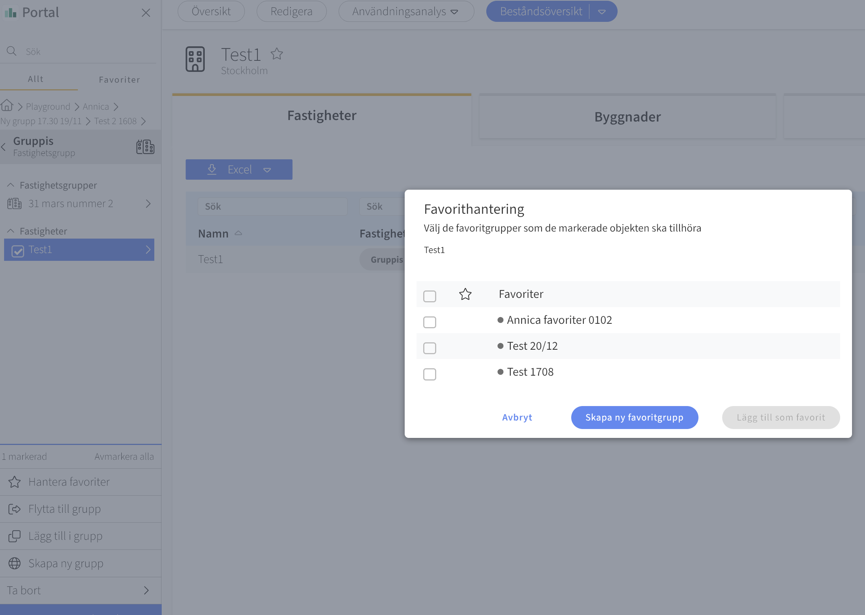This screenshot has height=615, width=865.
Task: Cancel the dialog with Avbryt
Action: (517, 417)
